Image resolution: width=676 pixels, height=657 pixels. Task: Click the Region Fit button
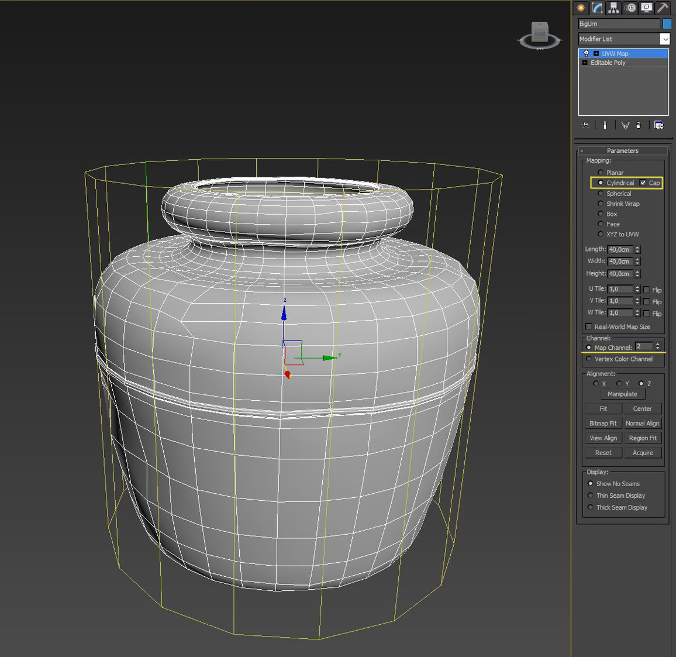(642, 438)
